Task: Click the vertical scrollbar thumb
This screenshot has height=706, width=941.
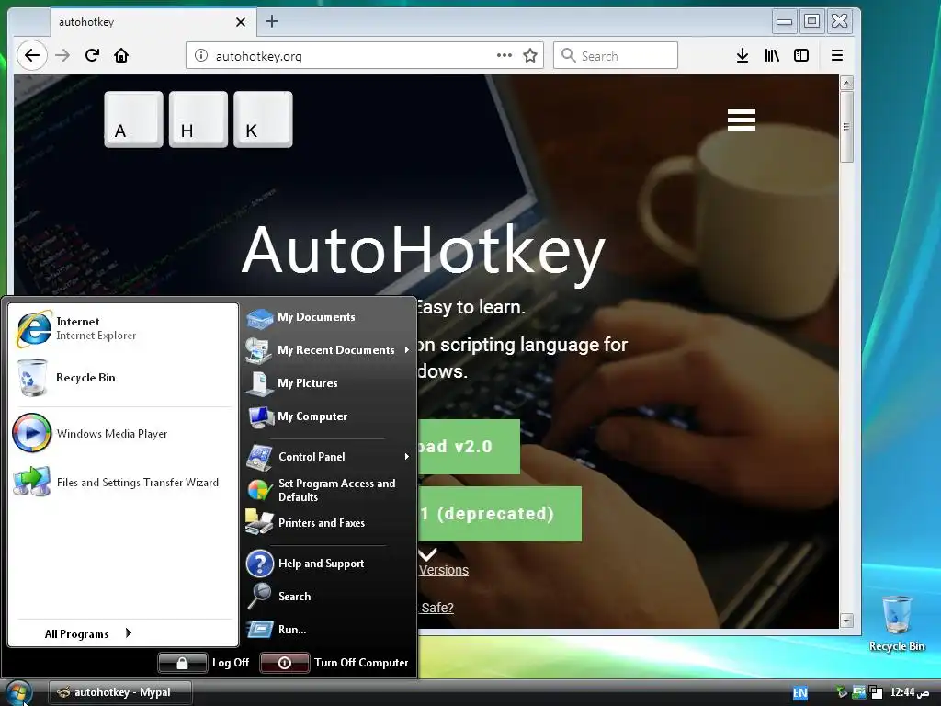Action: pyautogui.click(x=846, y=127)
